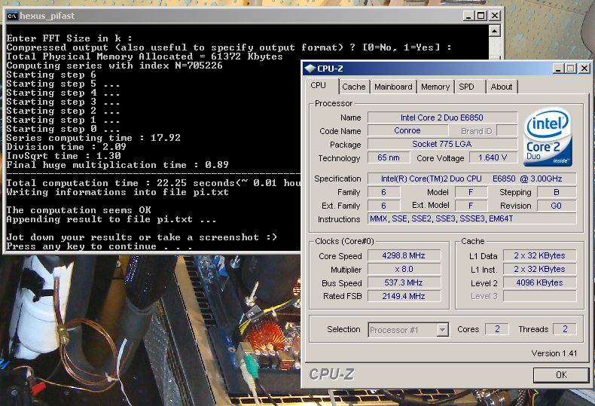Click the Stepping value 'B'
The width and height of the screenshot is (595, 406).
[x=557, y=192]
